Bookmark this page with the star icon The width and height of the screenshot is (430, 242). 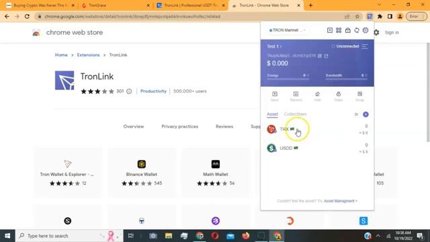[x=357, y=16]
